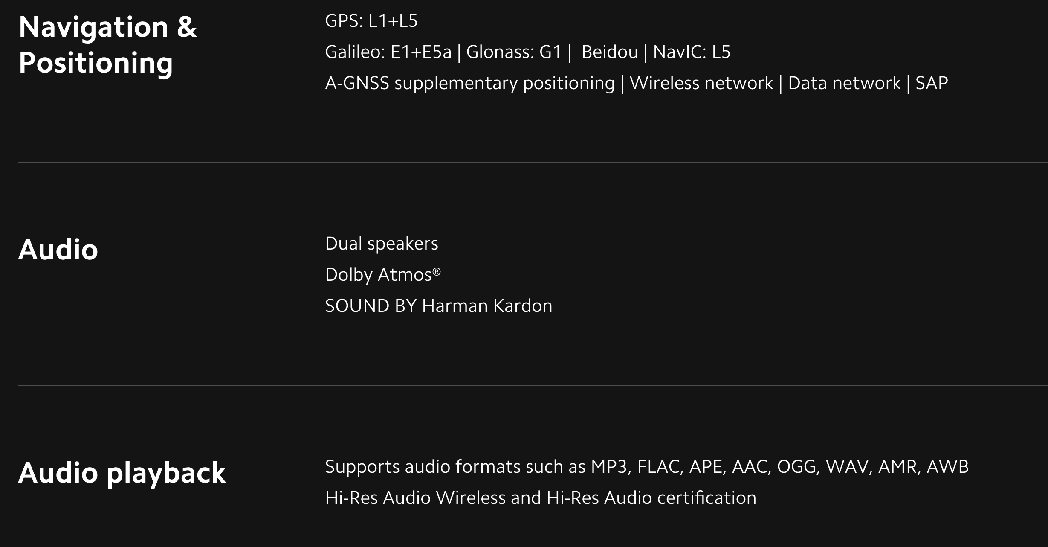Select the Galileo: E1+E5a text
1048x547 pixels.
[x=388, y=52]
